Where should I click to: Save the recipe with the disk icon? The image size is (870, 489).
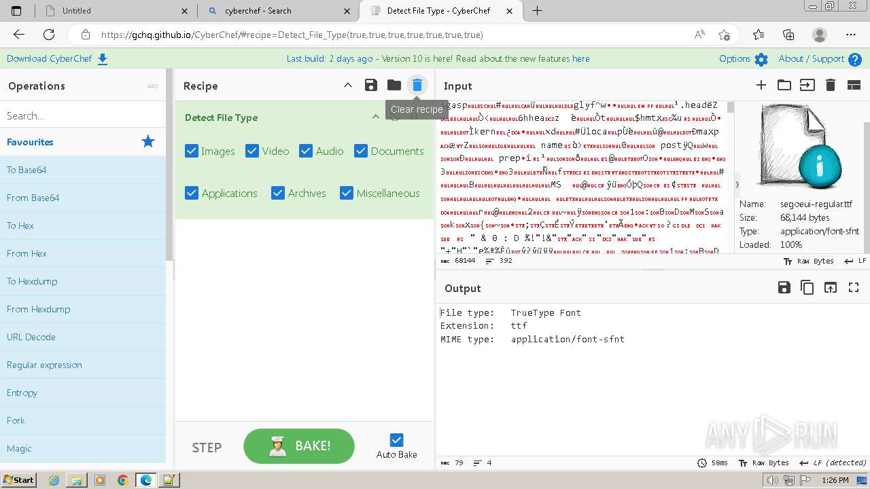(x=370, y=85)
